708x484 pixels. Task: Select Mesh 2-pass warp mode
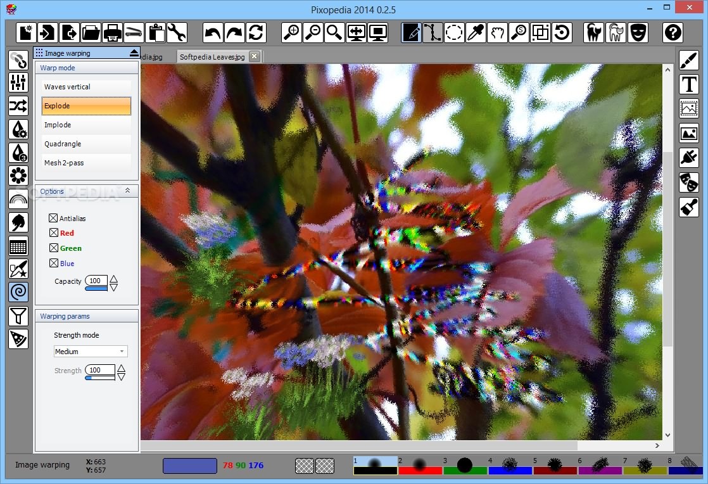tap(86, 163)
